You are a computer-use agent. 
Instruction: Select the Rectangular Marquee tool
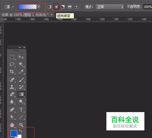click(12, 57)
